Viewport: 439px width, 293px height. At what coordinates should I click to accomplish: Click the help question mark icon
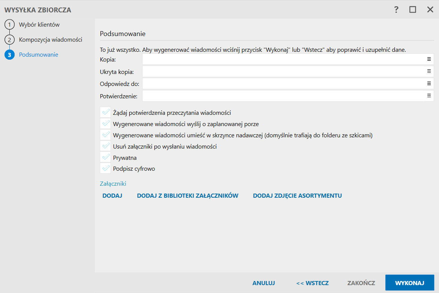click(396, 10)
